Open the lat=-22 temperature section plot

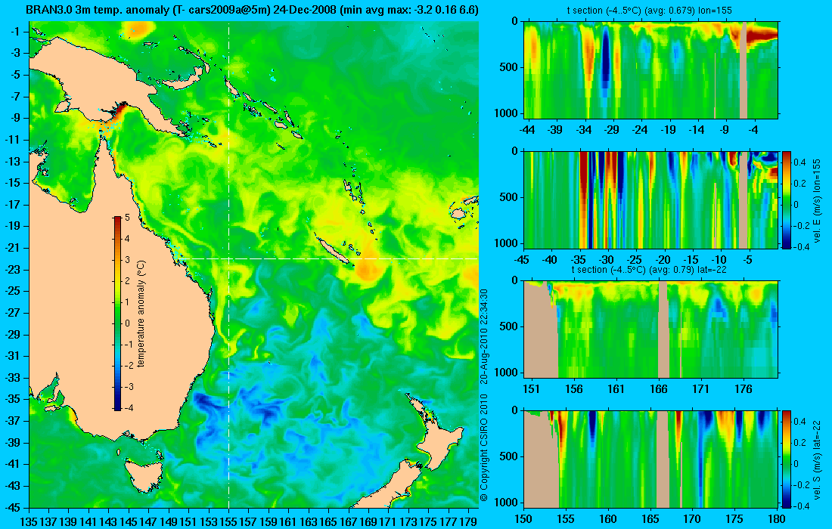coord(651,329)
